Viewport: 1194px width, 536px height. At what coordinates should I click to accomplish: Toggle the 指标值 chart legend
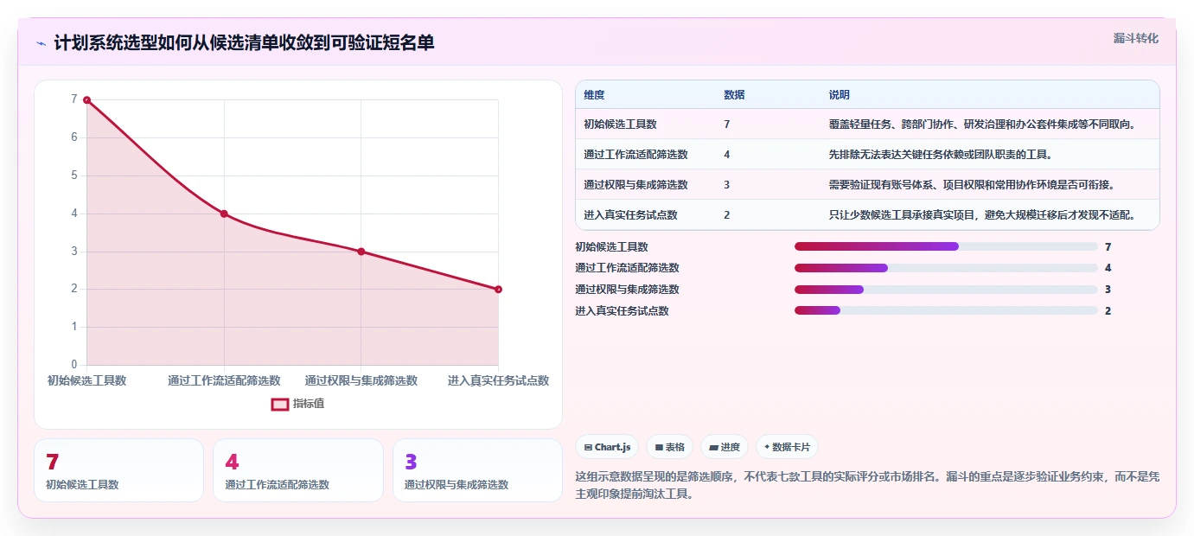pyautogui.click(x=298, y=404)
